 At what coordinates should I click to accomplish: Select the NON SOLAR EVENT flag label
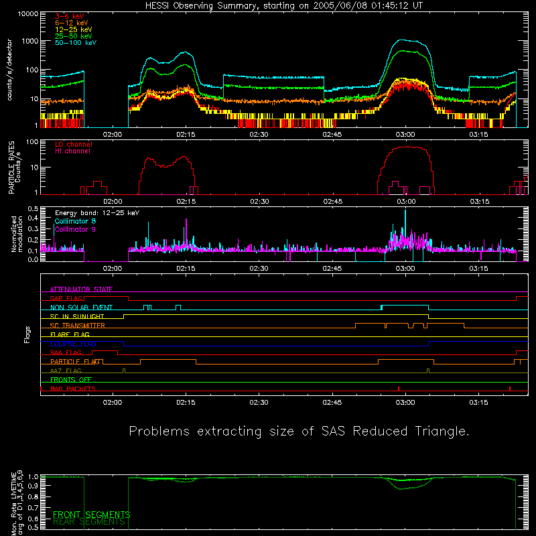(x=81, y=308)
